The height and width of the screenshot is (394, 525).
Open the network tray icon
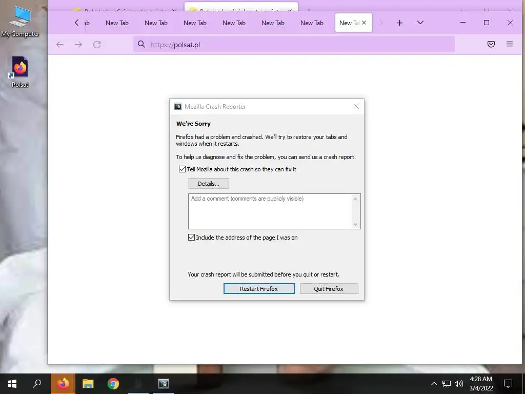(x=447, y=384)
